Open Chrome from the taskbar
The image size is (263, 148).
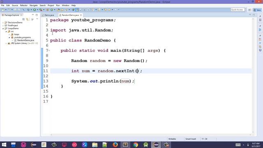point(136,145)
